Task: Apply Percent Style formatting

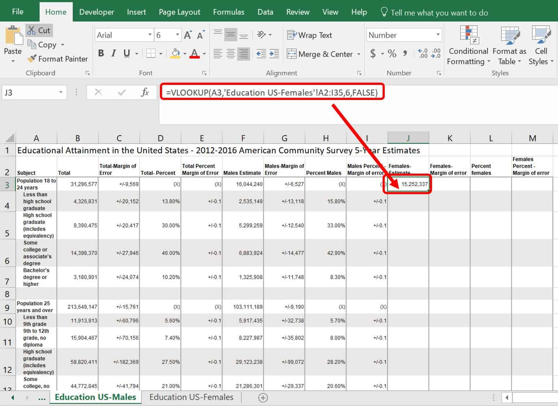Action: click(392, 53)
